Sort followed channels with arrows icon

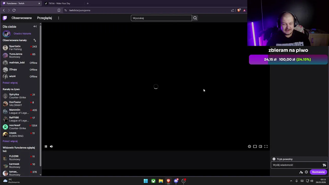pos(35,40)
